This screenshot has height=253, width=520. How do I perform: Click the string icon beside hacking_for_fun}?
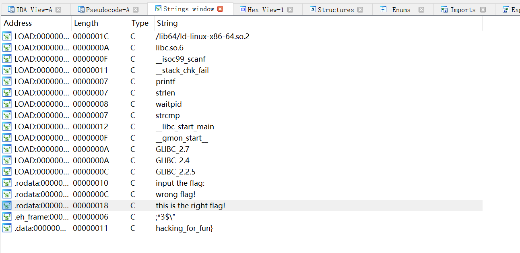tap(7, 228)
